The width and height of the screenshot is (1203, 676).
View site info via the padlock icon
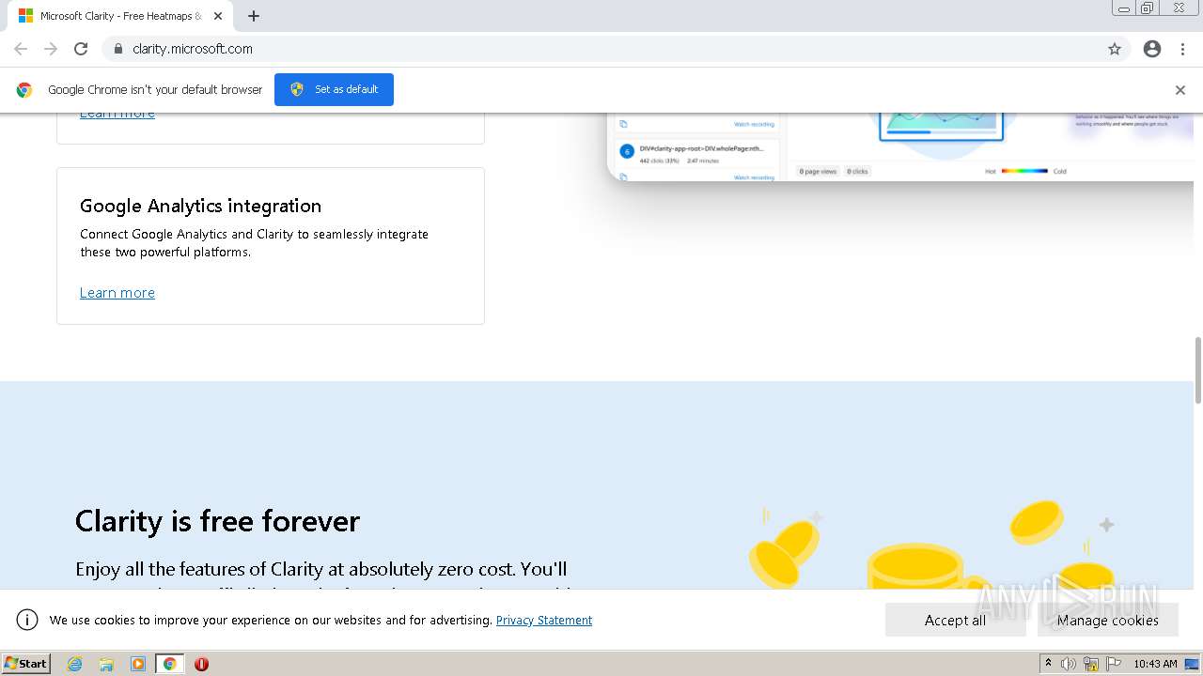[x=117, y=49]
